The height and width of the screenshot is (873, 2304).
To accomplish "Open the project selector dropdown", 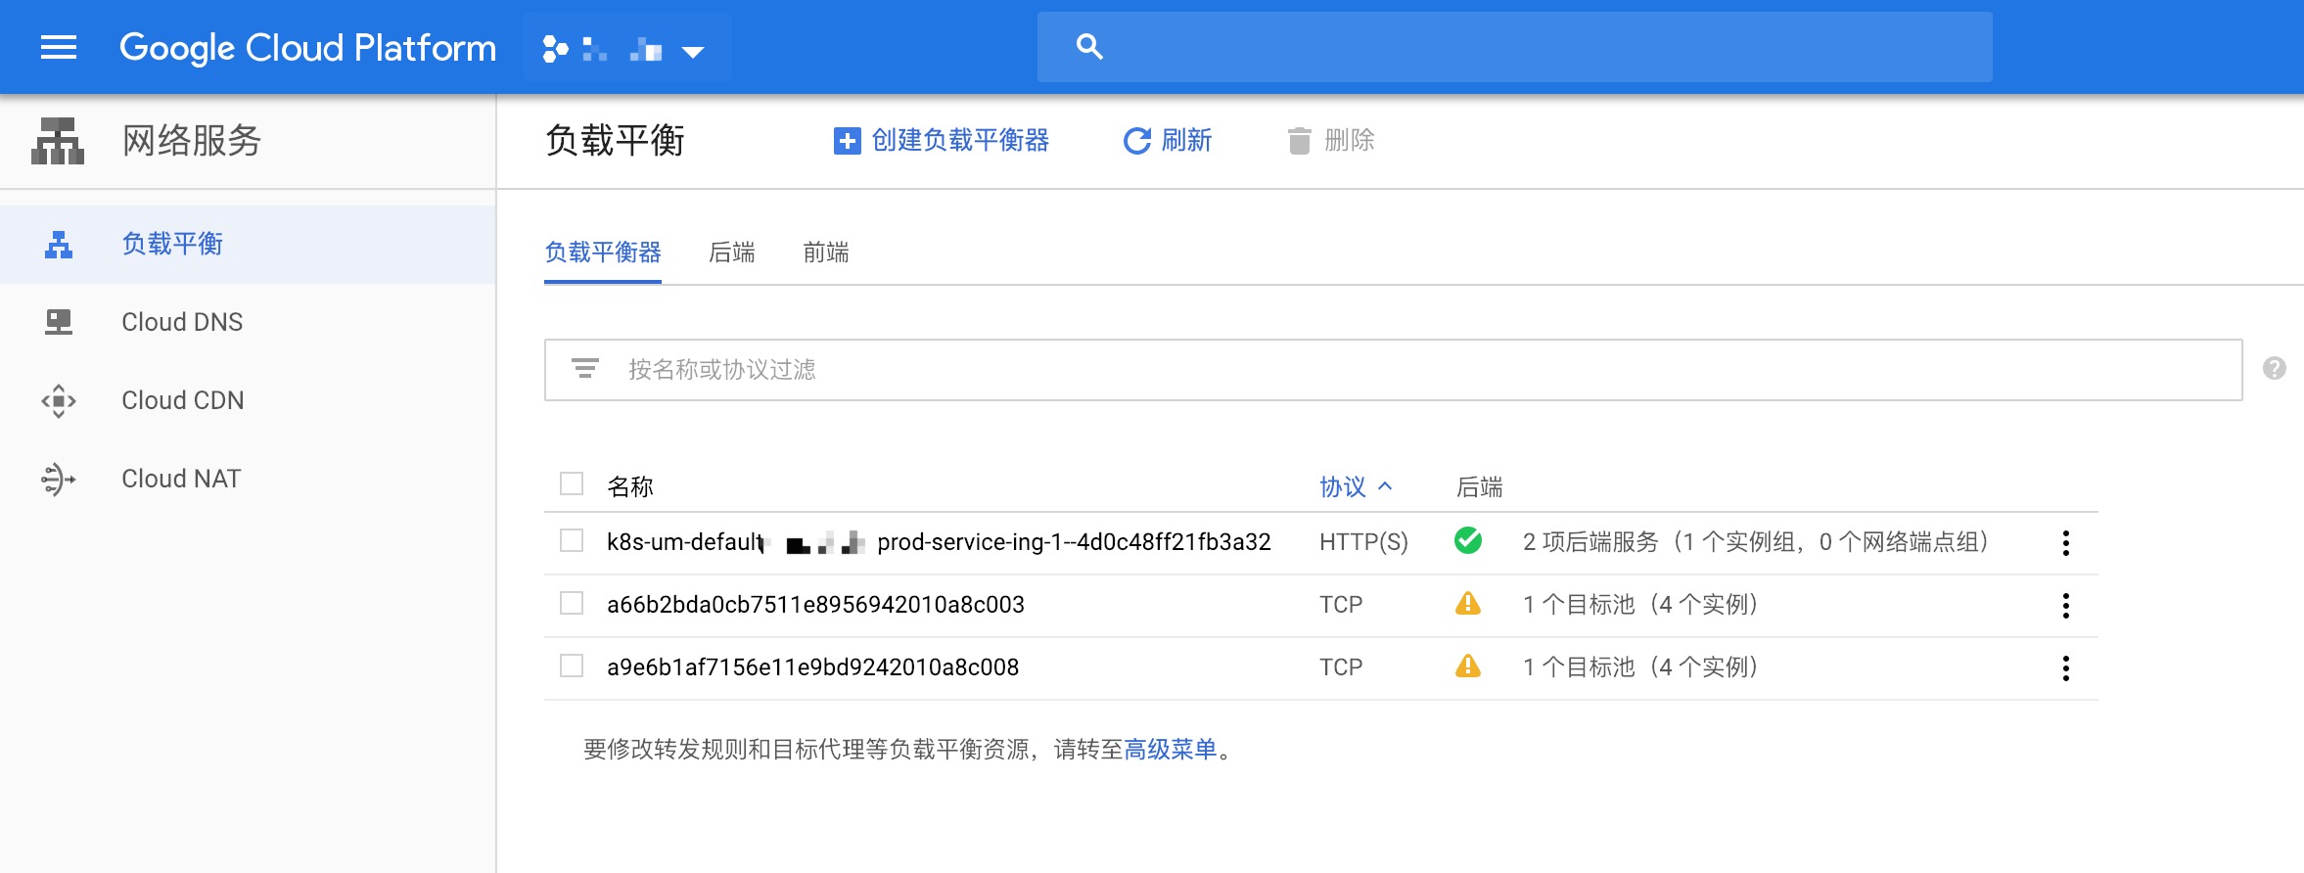I will (x=626, y=48).
